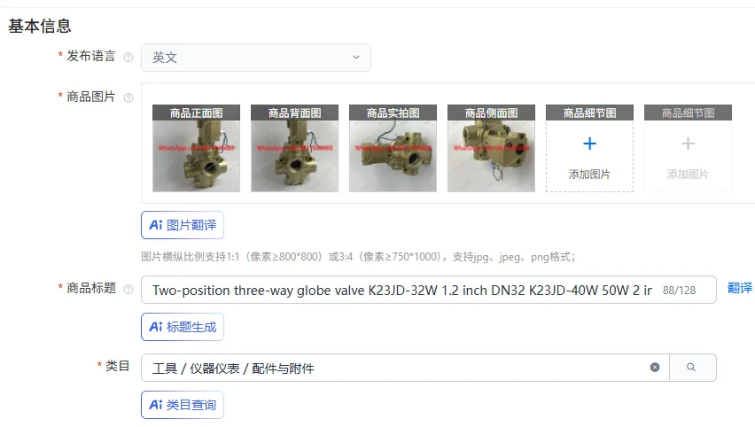Click the 添加图片 label in the first empty slot
This screenshot has width=755, height=427.
click(589, 175)
